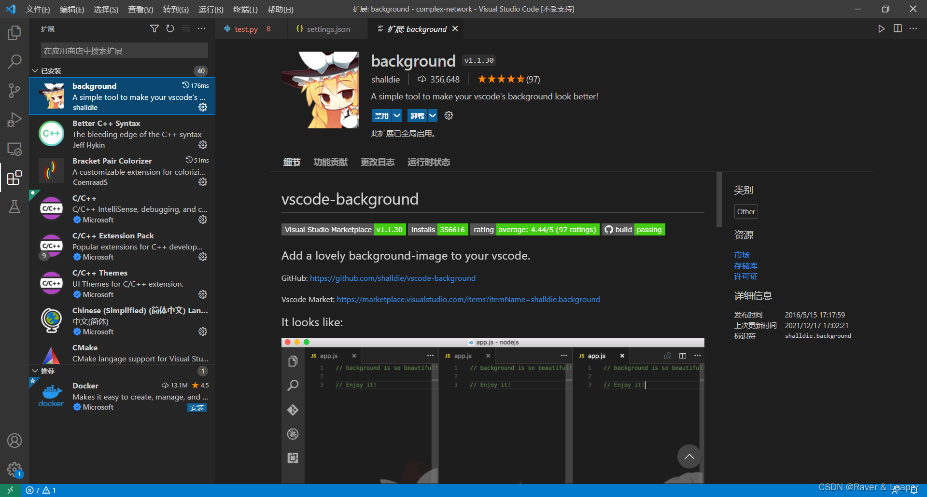Viewport: 927px width, 497px height.
Task: Open the Search view
Action: tap(14, 61)
